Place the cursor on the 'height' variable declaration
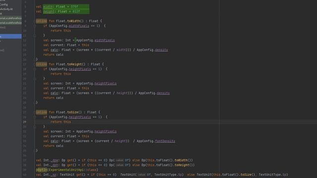This screenshot has width=317, height=178. tap(49, 11)
